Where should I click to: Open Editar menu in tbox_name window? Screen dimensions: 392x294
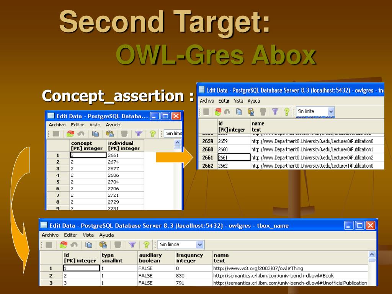[70, 235]
